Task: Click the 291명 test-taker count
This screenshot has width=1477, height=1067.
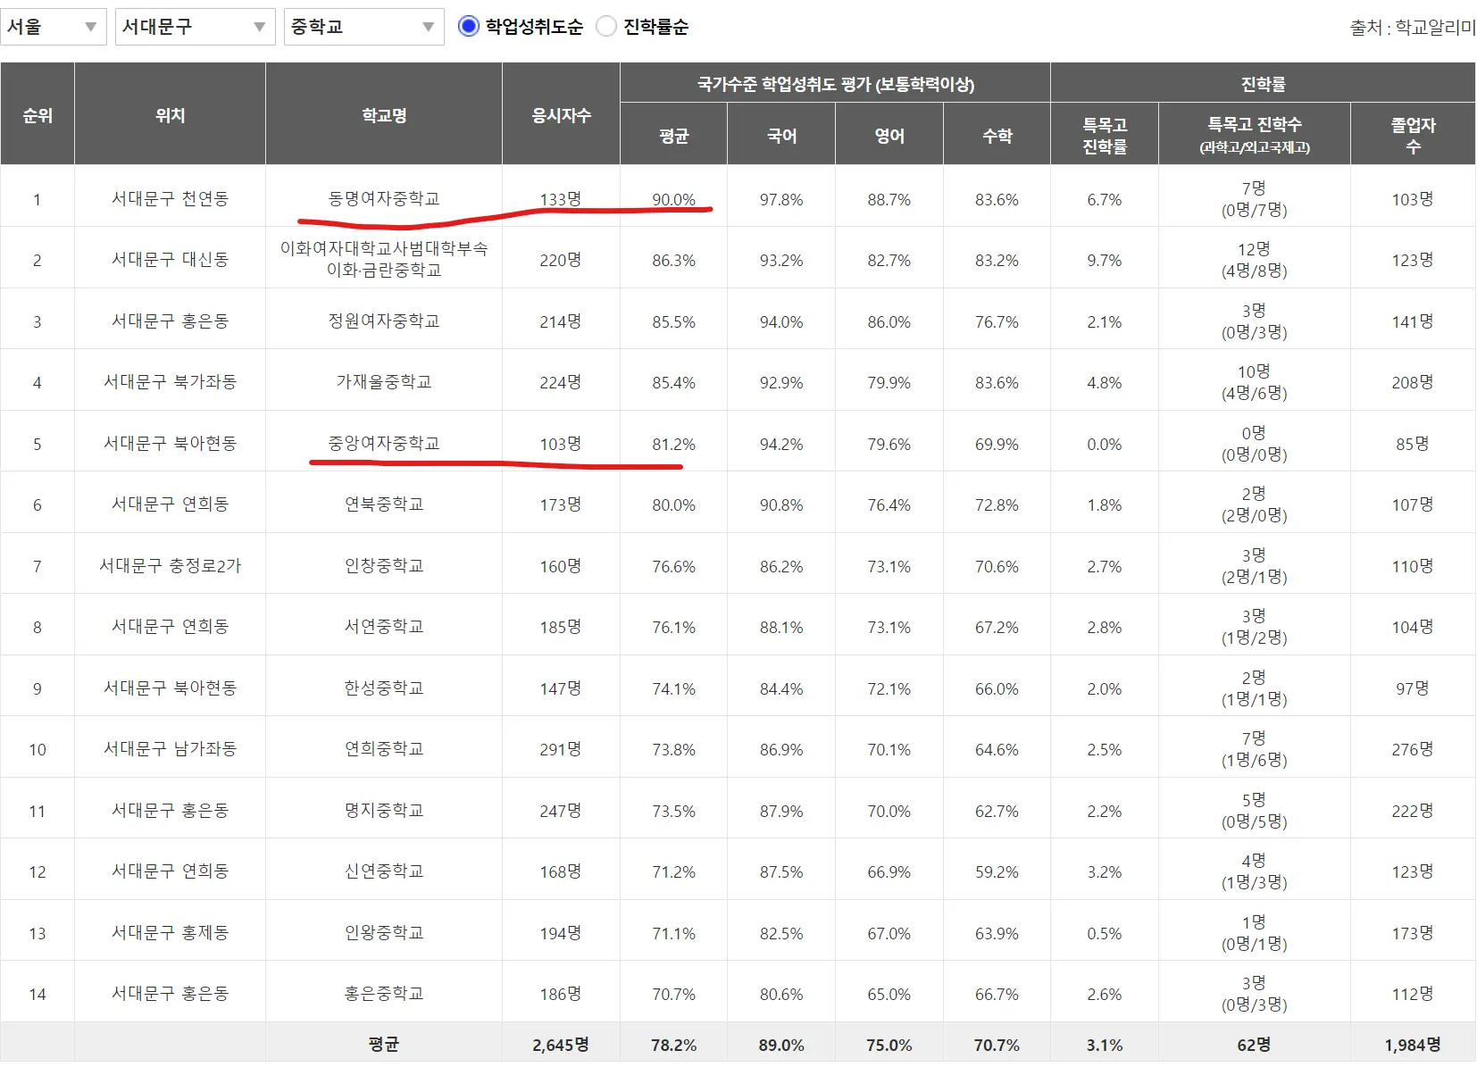Action: [561, 749]
